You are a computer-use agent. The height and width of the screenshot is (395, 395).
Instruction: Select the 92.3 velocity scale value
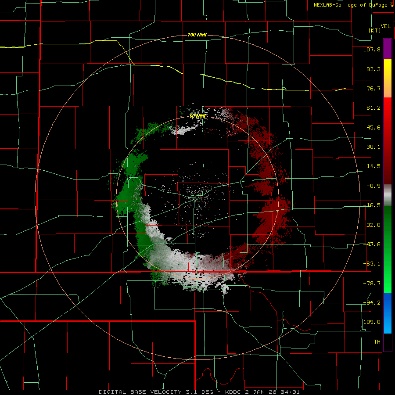point(373,69)
